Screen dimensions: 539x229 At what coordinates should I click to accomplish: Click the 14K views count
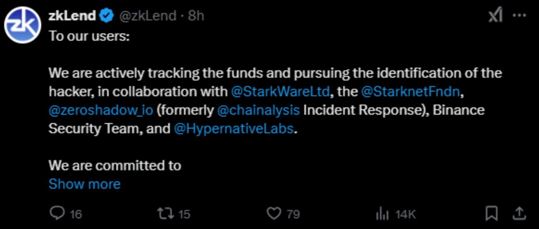click(x=406, y=215)
